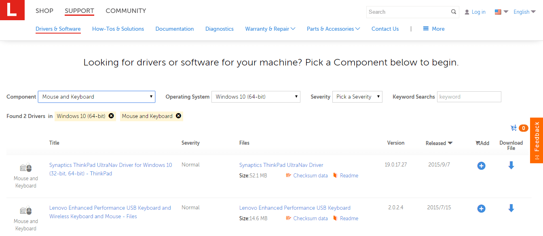Open the US flag country selector

coord(501,12)
